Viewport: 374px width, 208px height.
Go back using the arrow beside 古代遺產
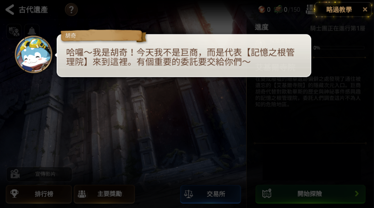coord(10,10)
